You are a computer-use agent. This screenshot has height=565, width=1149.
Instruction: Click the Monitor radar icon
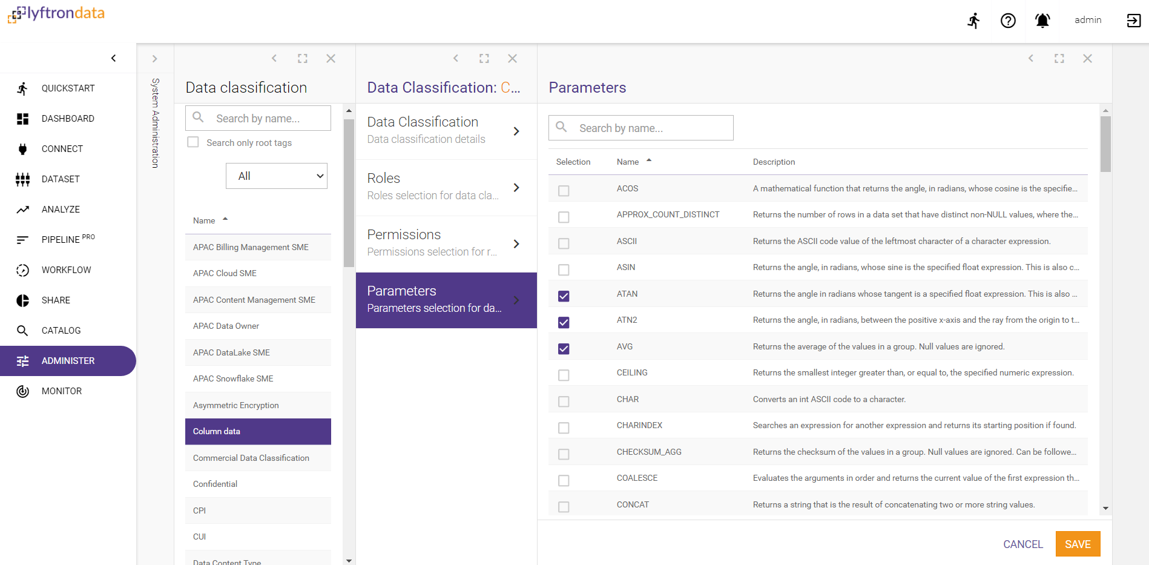click(x=22, y=391)
